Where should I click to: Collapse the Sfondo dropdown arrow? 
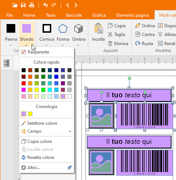26,45
